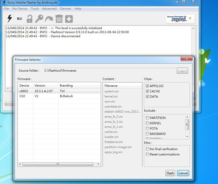Click the plus sign toolbar icon
The width and height of the screenshot is (218, 184).
coord(69,19)
